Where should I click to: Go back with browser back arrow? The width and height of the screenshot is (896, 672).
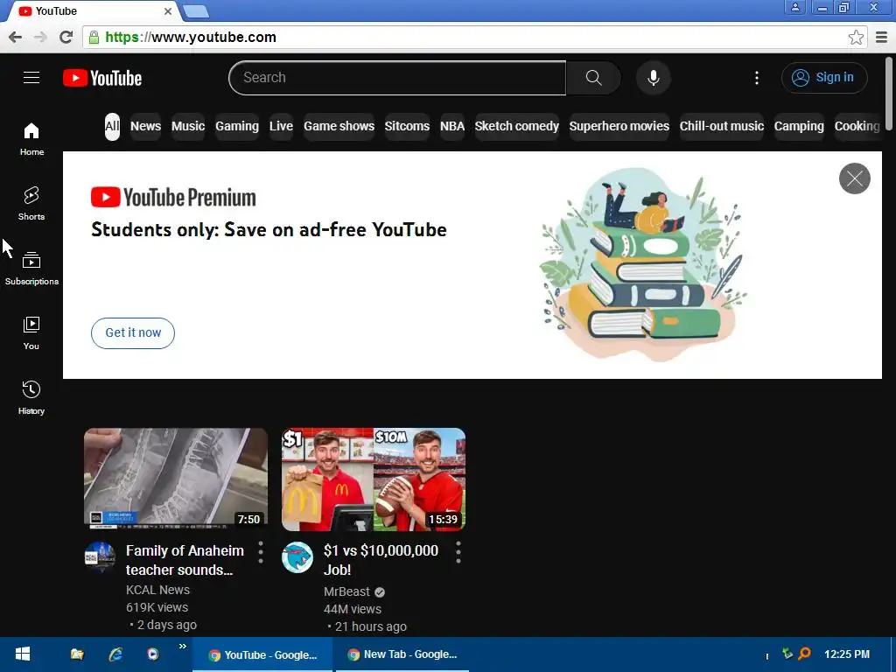point(15,37)
